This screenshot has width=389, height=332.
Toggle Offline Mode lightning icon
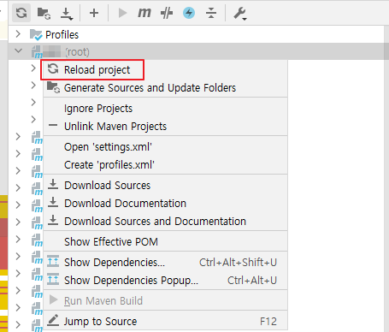[189, 13]
